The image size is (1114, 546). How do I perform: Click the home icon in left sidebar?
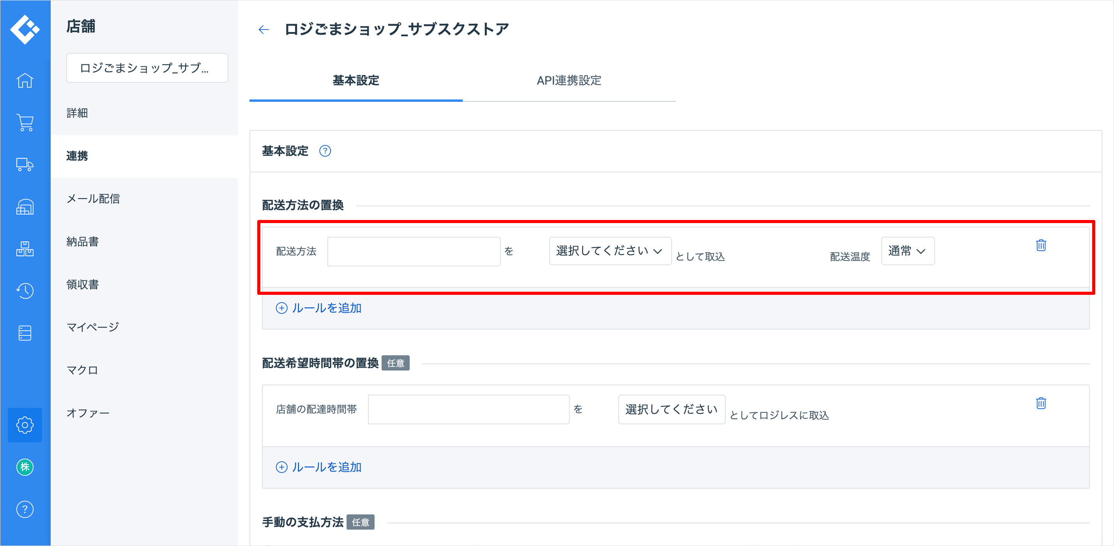click(x=25, y=80)
